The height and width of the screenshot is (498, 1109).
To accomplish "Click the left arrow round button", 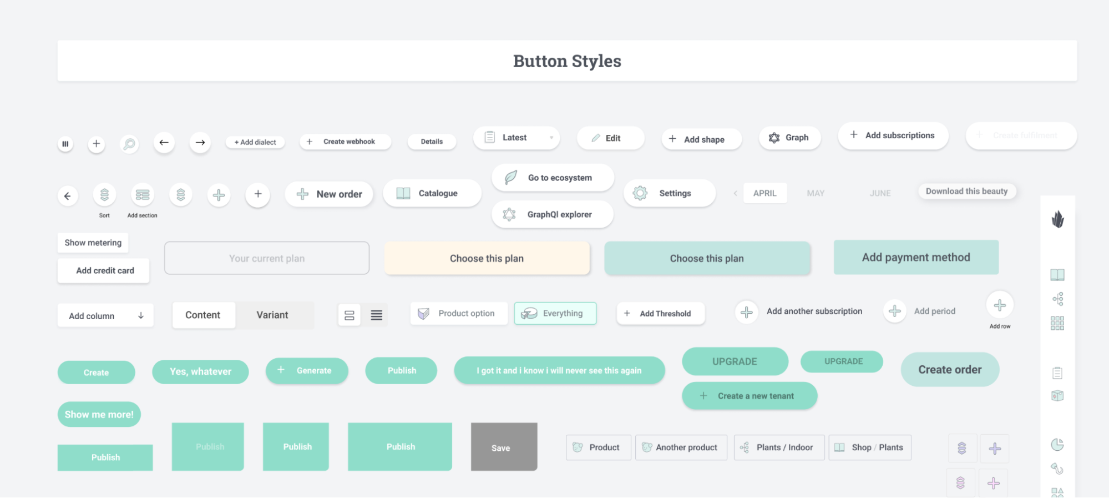I will (x=164, y=143).
